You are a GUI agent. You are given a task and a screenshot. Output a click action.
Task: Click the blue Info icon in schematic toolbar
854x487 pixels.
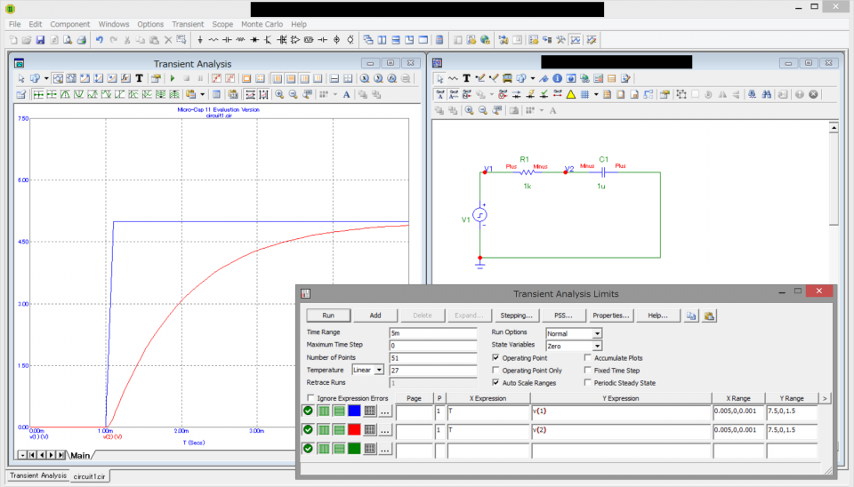(557, 78)
